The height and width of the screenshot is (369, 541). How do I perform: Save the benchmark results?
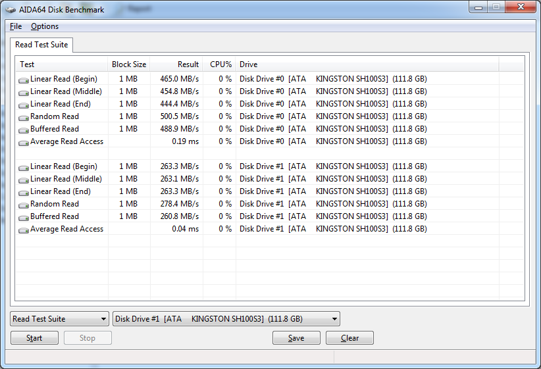pyautogui.click(x=296, y=338)
